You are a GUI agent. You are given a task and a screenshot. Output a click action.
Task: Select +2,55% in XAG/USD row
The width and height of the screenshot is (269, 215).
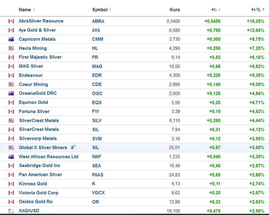(257, 211)
